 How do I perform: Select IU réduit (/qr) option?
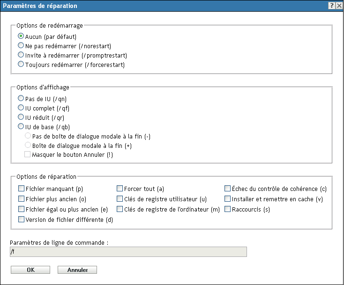click(x=21, y=117)
